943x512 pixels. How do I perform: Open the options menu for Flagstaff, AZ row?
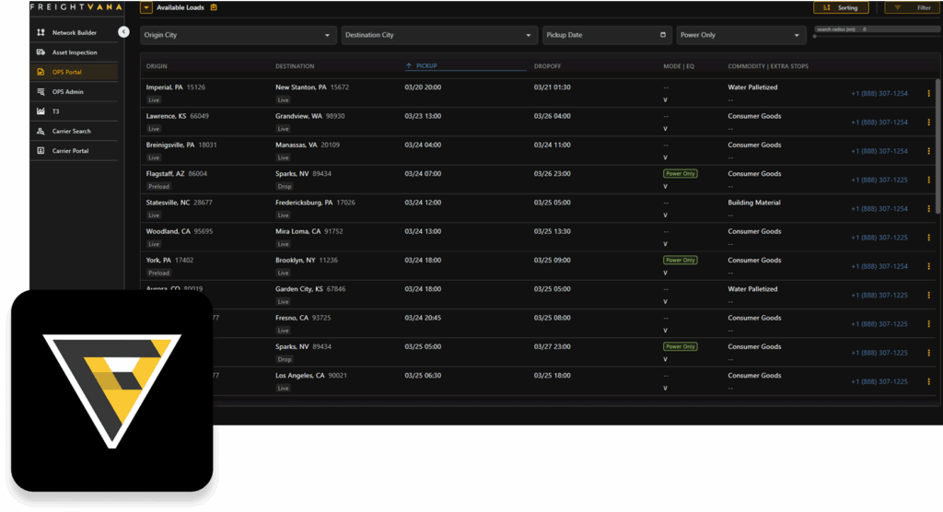(928, 180)
